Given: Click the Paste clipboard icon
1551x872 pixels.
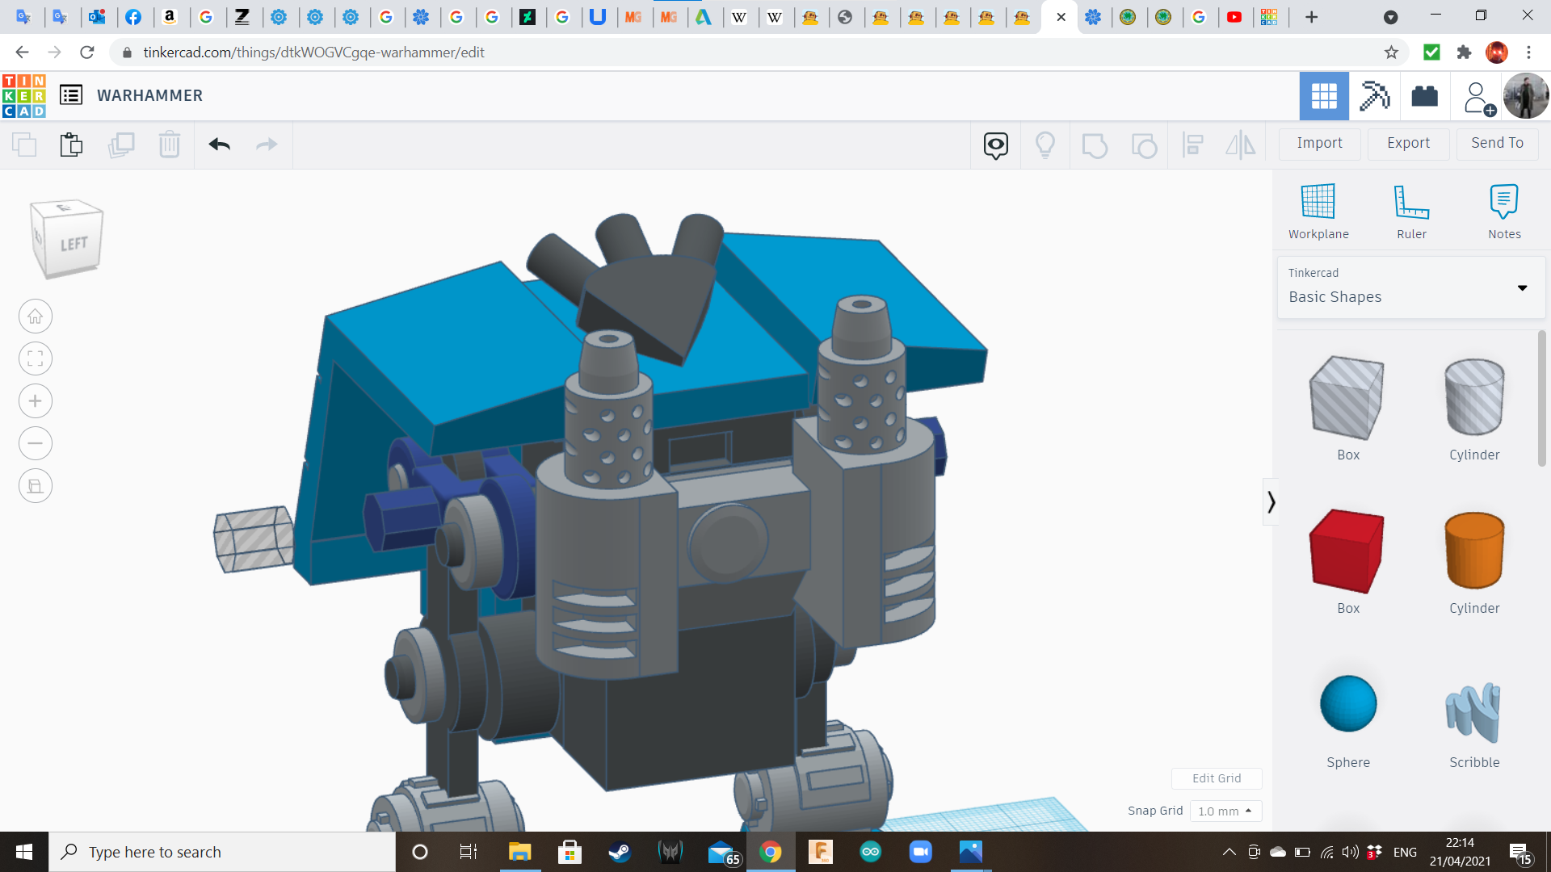Looking at the screenshot, I should [71, 145].
